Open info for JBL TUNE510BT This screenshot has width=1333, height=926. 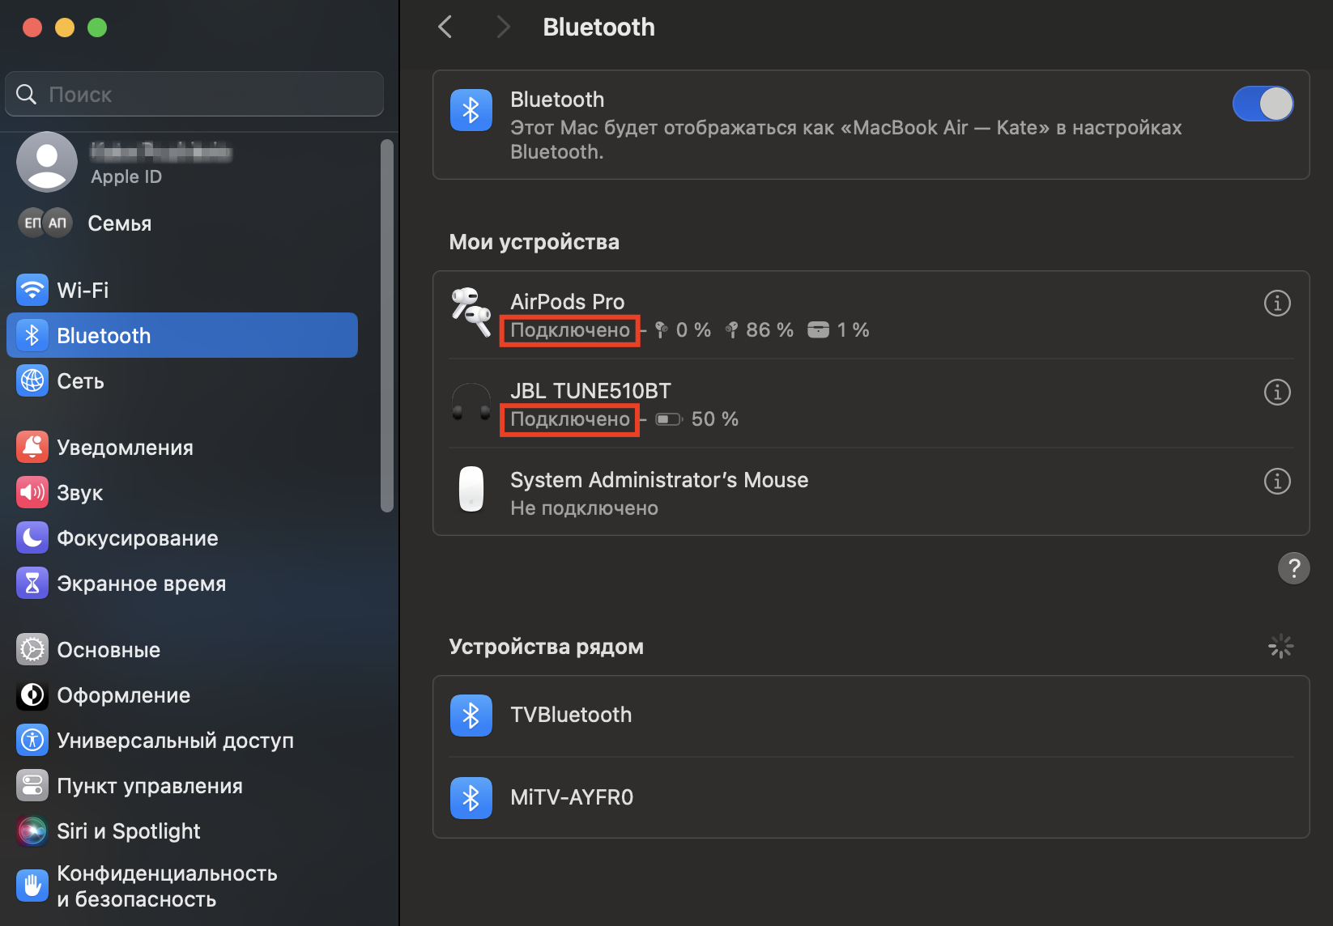coord(1277,393)
